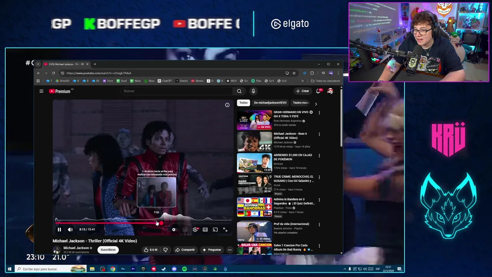Screen dimensions: 492x277
Task: Show more filter chips with arrow
Action: [316, 104]
